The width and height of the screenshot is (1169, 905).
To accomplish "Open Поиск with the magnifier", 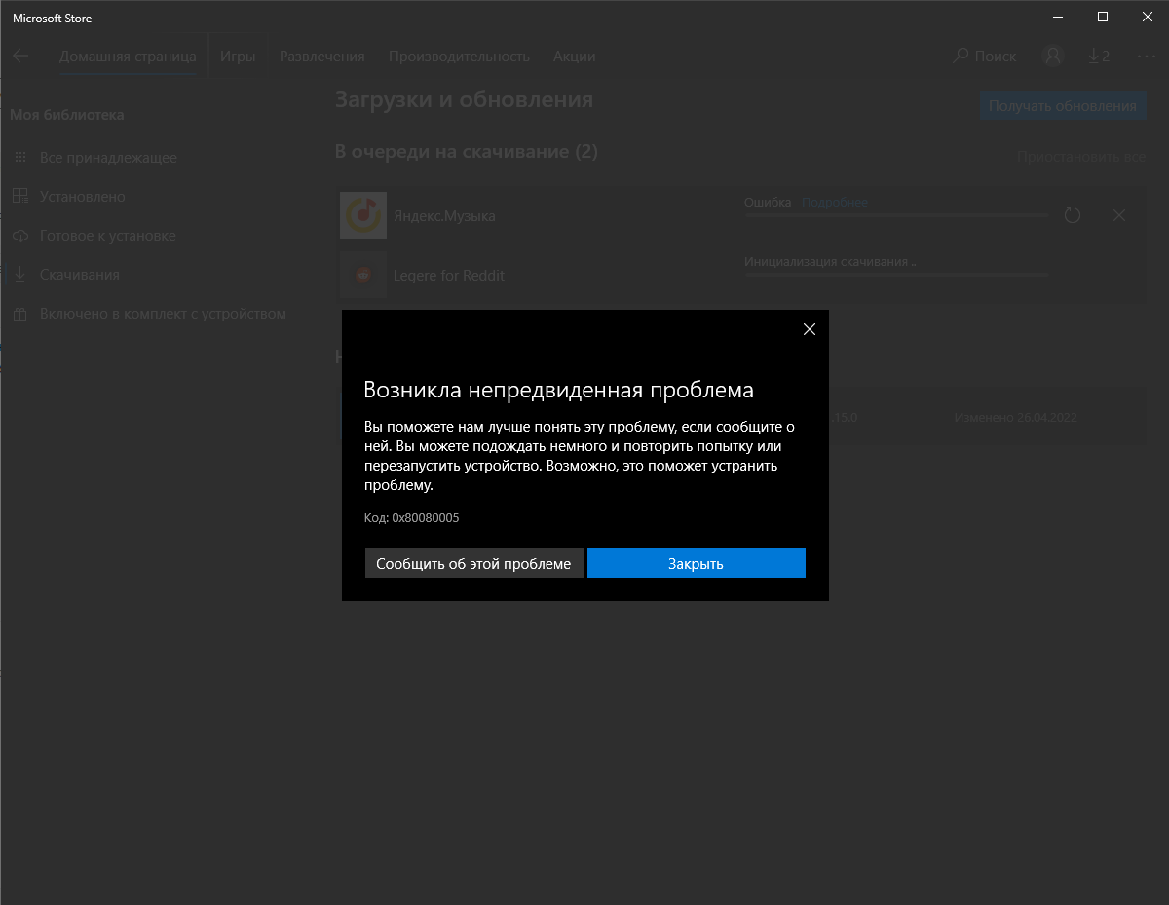I will (985, 57).
